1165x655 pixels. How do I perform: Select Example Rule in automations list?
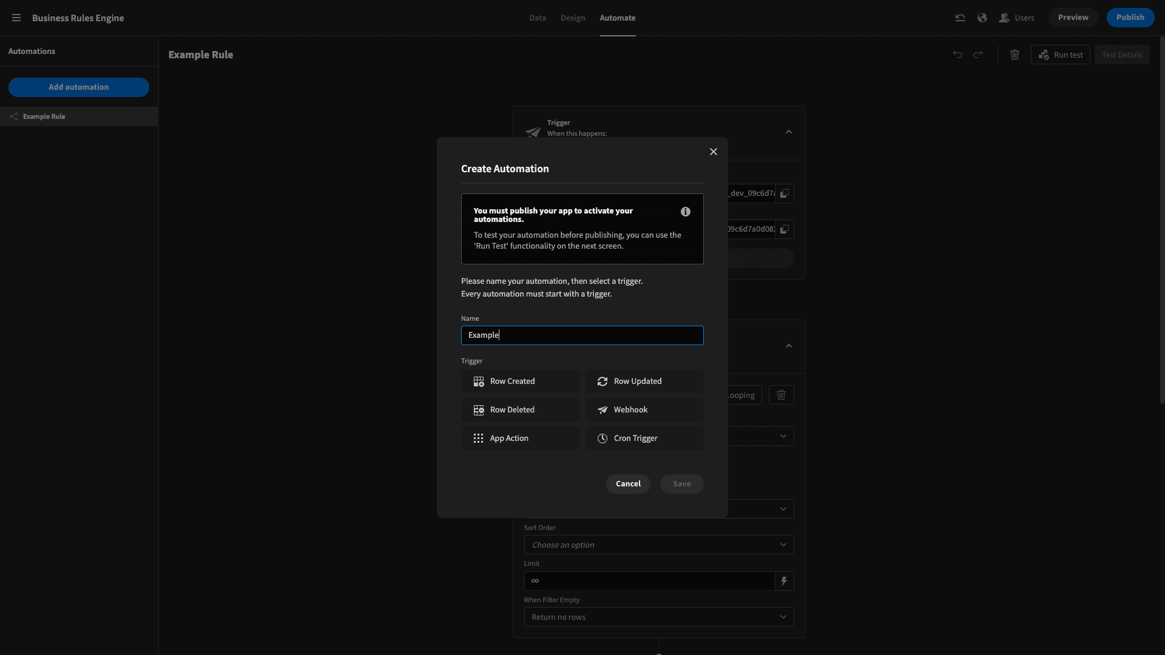click(x=79, y=116)
